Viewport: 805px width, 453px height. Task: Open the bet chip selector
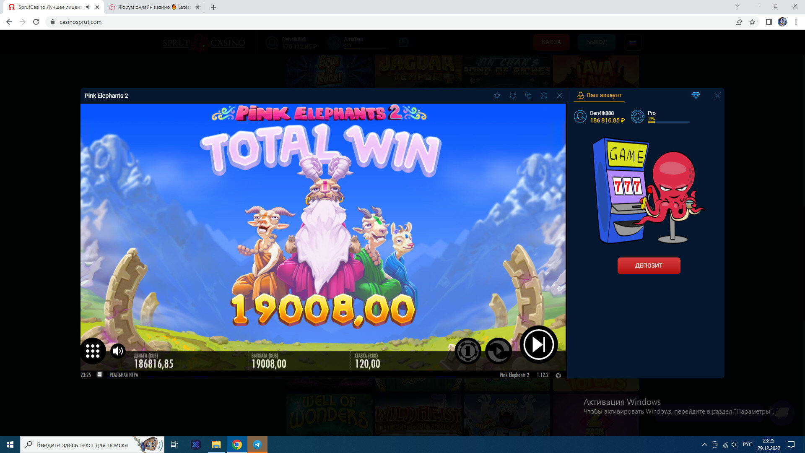click(x=467, y=351)
